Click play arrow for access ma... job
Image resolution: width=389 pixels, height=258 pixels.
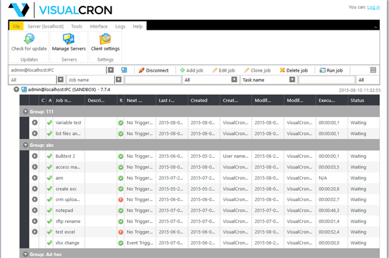(35, 167)
